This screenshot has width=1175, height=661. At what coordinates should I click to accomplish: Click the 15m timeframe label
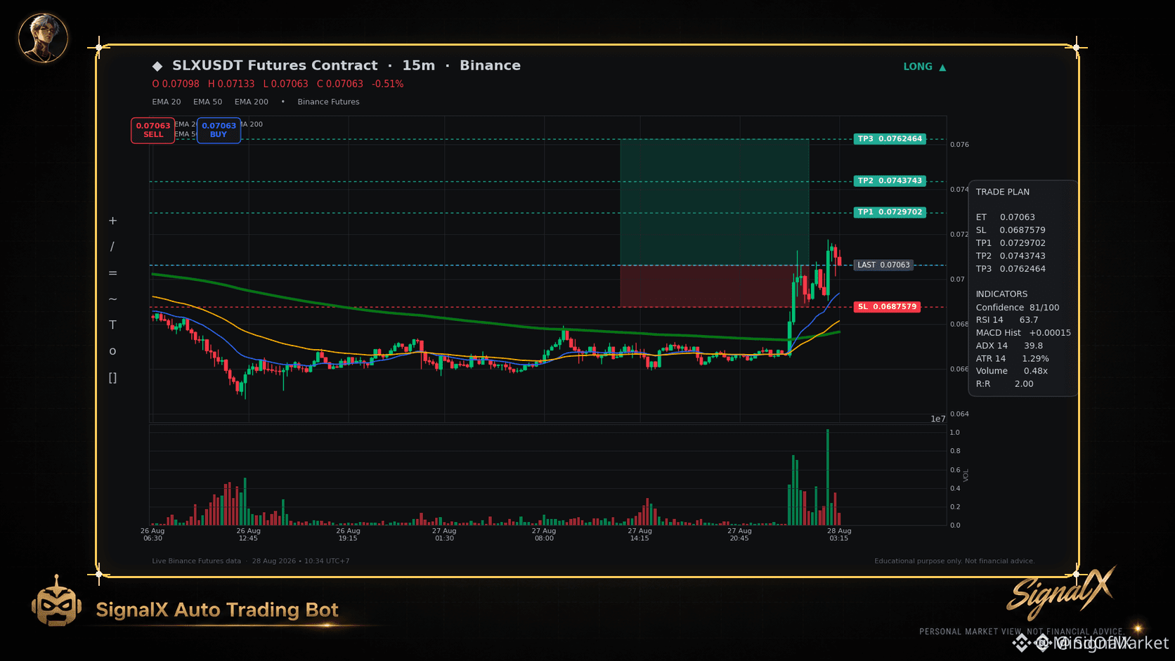[419, 65]
